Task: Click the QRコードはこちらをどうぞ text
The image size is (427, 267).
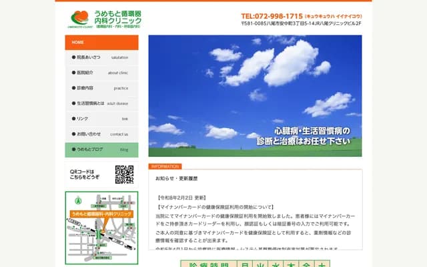Action: 85,175
